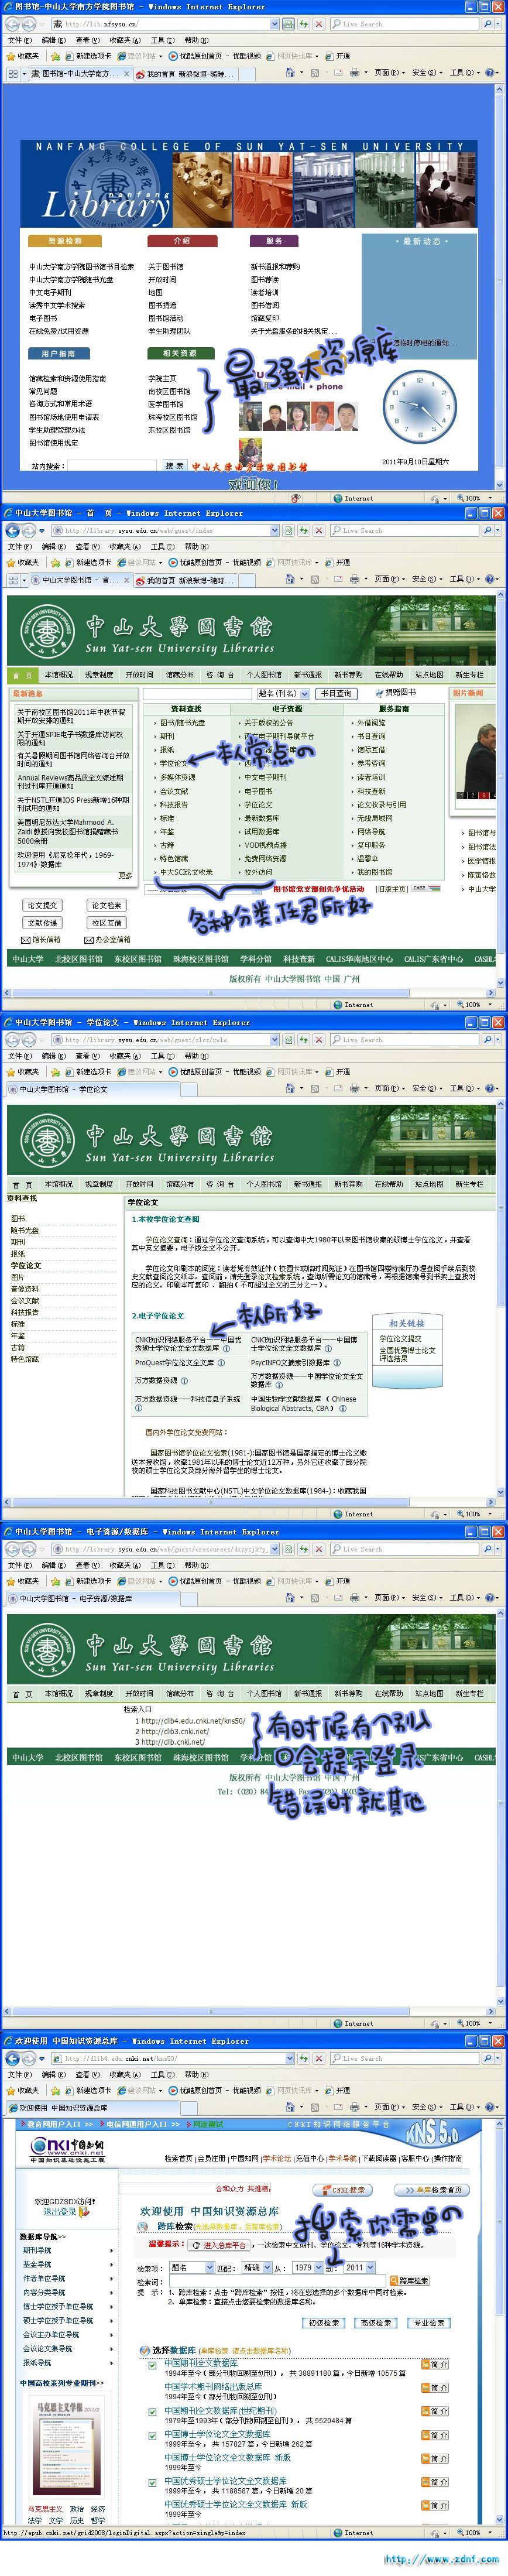Click Stop icon in Nanfang College library window

point(318,24)
